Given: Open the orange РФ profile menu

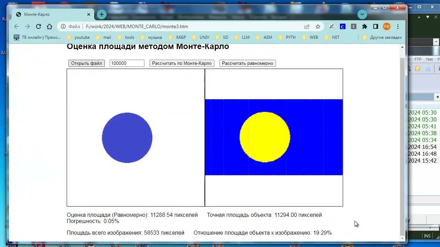Looking at the screenshot, I should pyautogui.click(x=387, y=26).
